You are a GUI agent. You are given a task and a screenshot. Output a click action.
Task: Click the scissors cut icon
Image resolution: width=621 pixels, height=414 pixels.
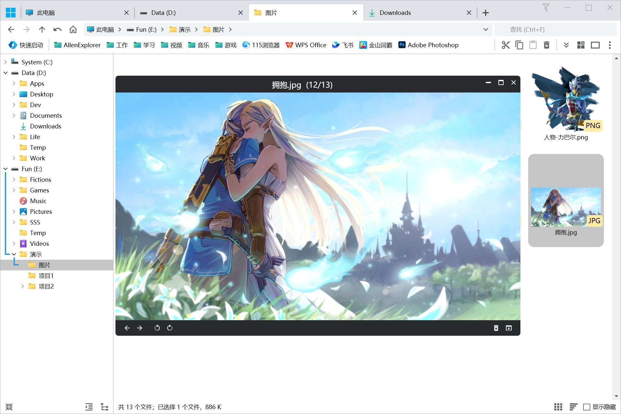[506, 45]
